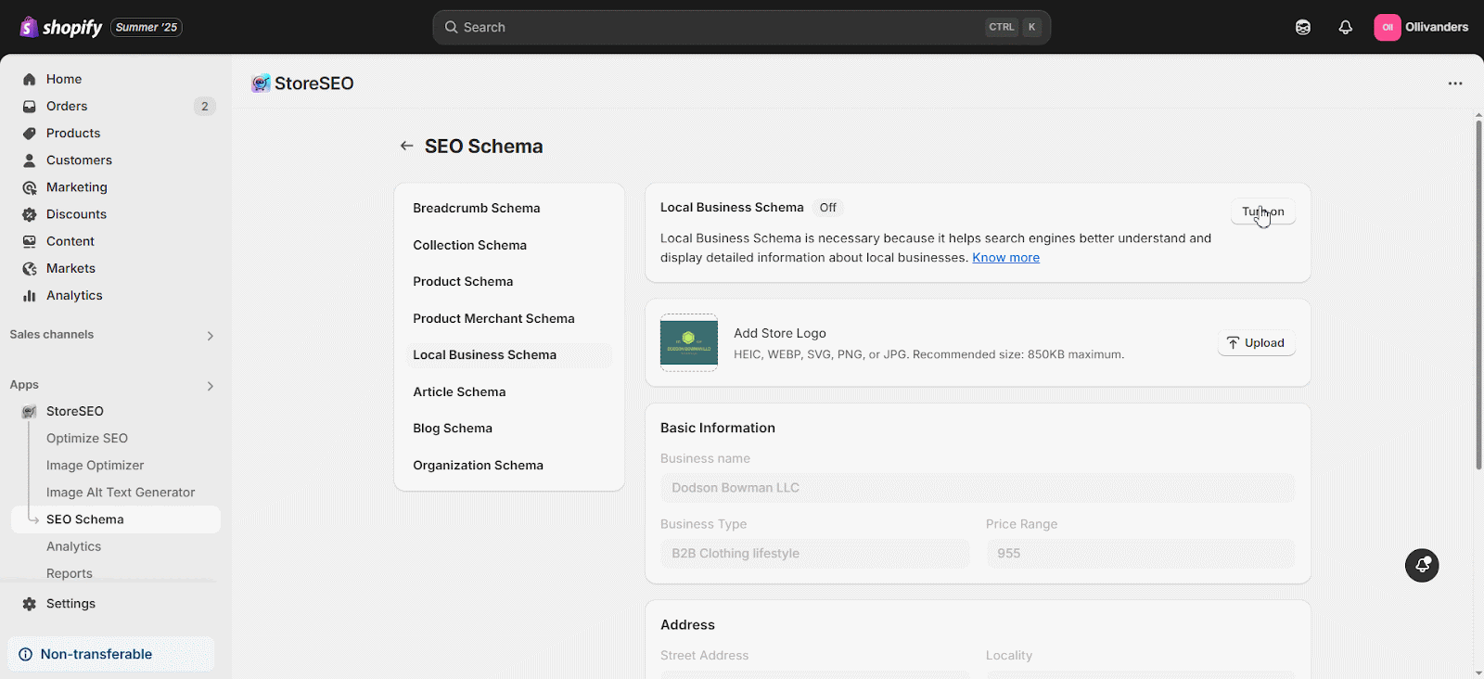This screenshot has height=679, width=1484.
Task: Open StoreSEO Analytics sub-item
Action: pyautogui.click(x=74, y=546)
